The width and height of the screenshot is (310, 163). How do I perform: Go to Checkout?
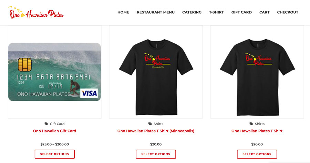click(288, 12)
